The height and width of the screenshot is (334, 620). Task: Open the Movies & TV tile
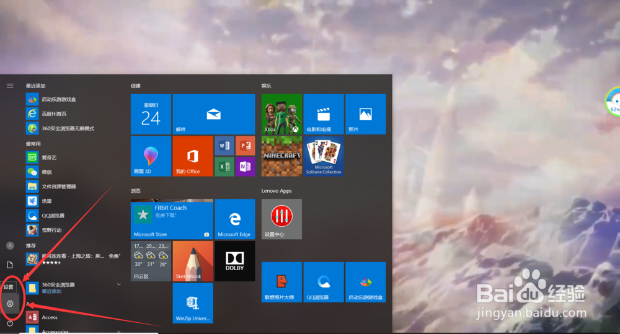(324, 114)
